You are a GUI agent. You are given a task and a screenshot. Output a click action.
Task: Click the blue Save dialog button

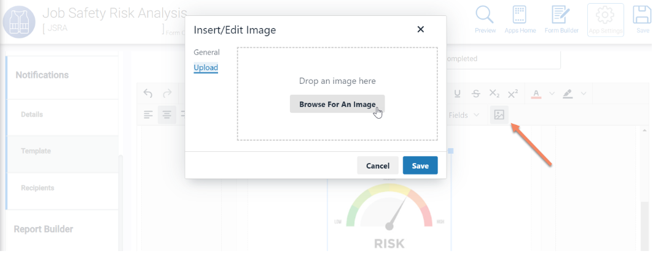[420, 166]
